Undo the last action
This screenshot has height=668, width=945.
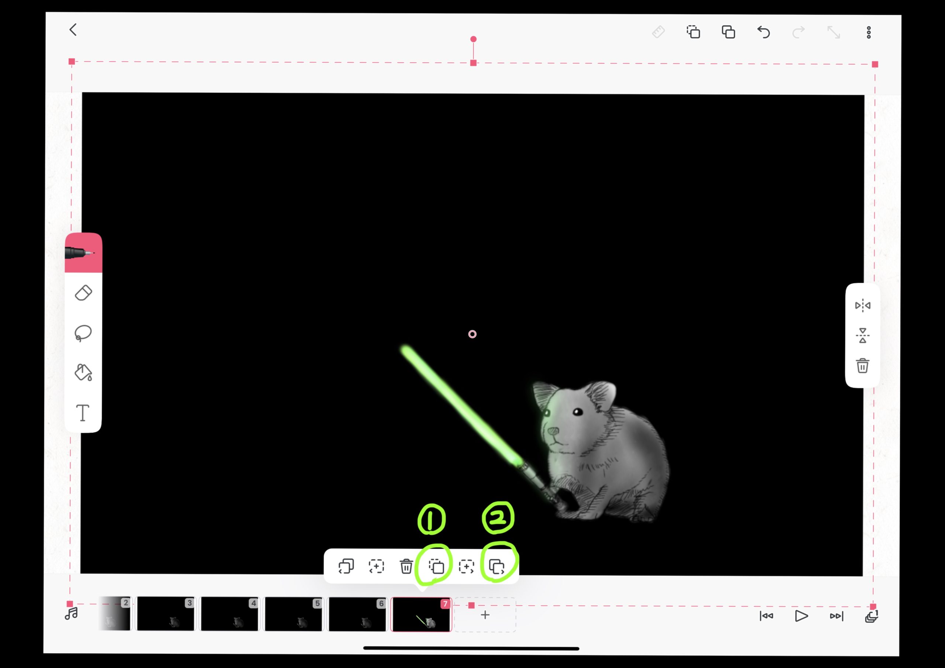tap(763, 32)
